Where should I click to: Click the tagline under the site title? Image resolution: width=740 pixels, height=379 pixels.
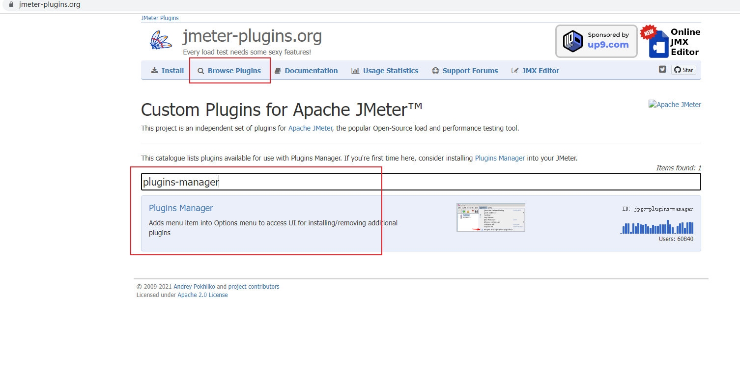[x=247, y=52]
